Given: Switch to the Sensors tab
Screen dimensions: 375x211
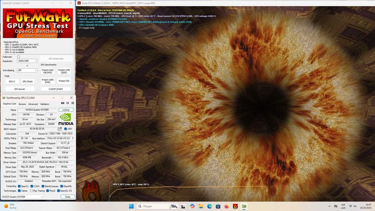Looking at the screenshot, I should 22,104.
